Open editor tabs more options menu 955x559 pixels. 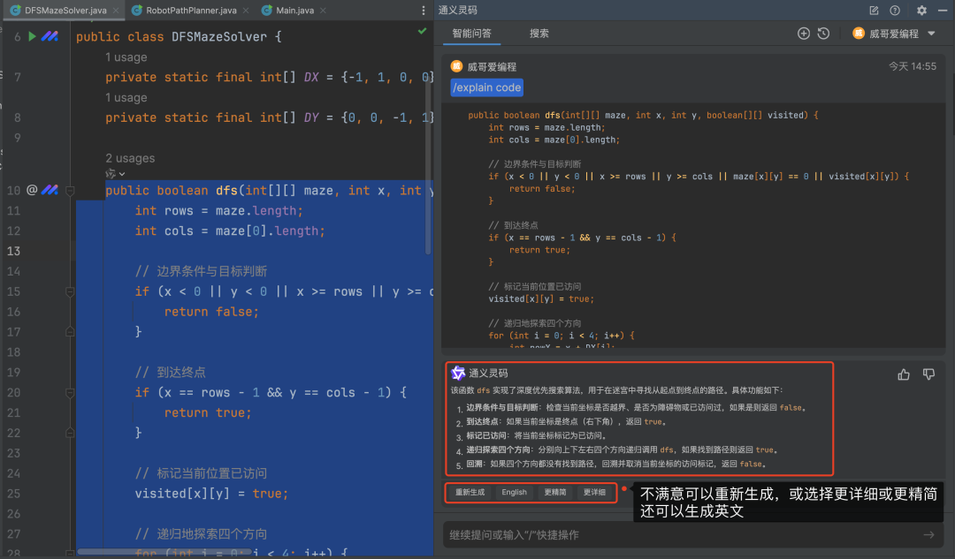(424, 11)
